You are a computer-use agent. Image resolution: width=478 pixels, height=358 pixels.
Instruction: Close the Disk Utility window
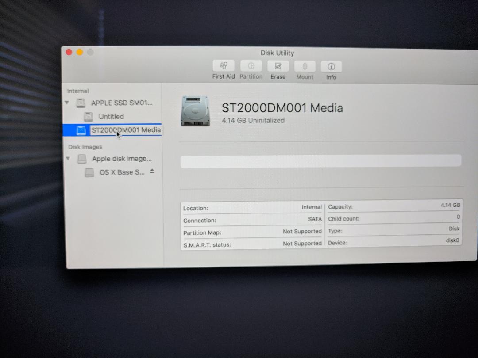click(x=69, y=52)
